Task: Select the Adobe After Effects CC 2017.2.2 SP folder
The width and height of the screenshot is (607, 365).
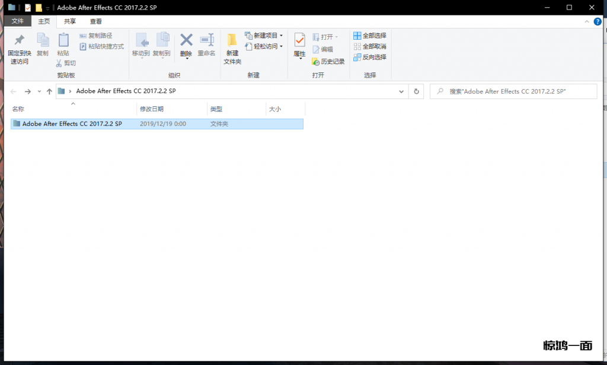Action: [72, 124]
